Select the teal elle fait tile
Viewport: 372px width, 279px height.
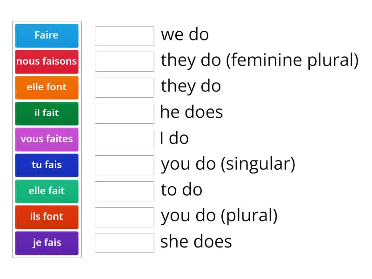[x=46, y=191]
